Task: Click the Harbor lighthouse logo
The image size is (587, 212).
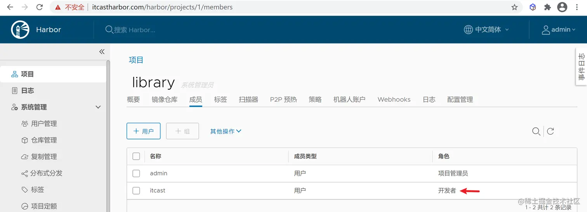Action: pyautogui.click(x=20, y=30)
